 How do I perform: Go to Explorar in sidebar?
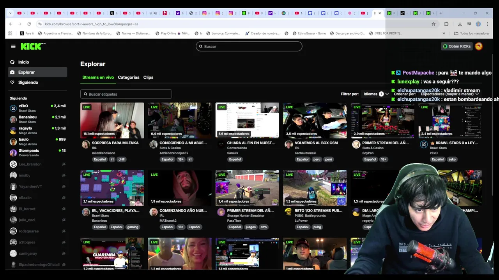[x=38, y=72]
